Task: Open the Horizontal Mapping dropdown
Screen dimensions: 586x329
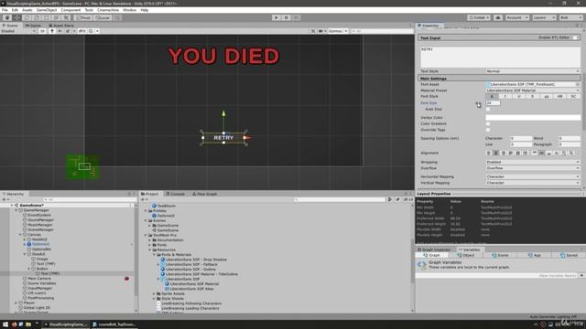Action: click(x=533, y=176)
